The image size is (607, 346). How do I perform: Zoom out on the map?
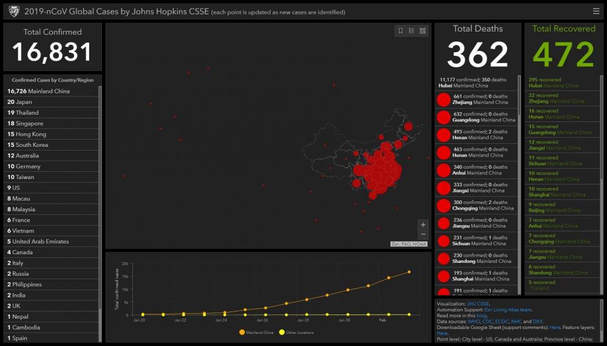tap(423, 234)
